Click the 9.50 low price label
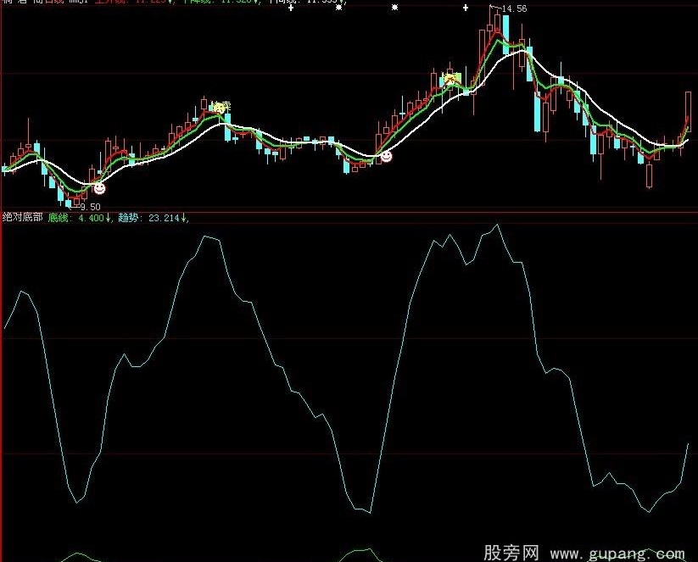 [x=91, y=207]
